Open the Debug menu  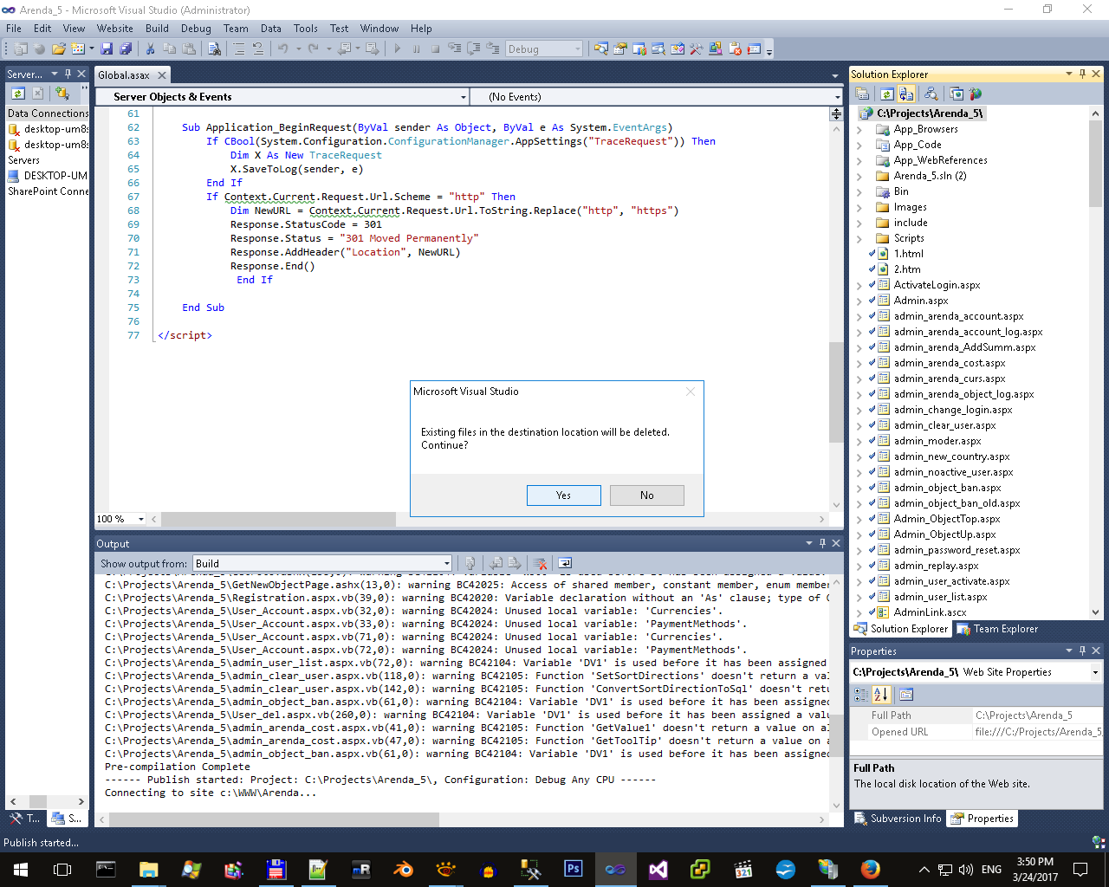click(196, 28)
